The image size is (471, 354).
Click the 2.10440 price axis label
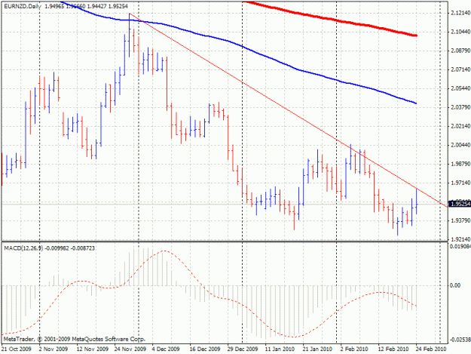(460, 32)
